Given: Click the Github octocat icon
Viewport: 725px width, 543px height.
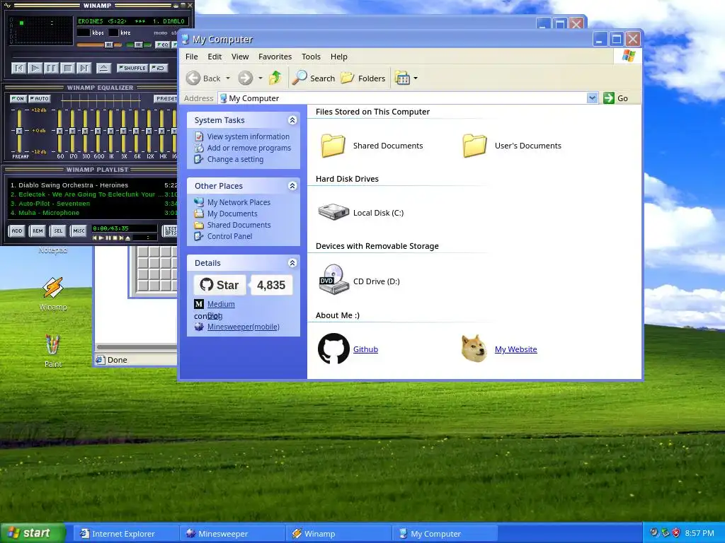Looking at the screenshot, I should (333, 349).
